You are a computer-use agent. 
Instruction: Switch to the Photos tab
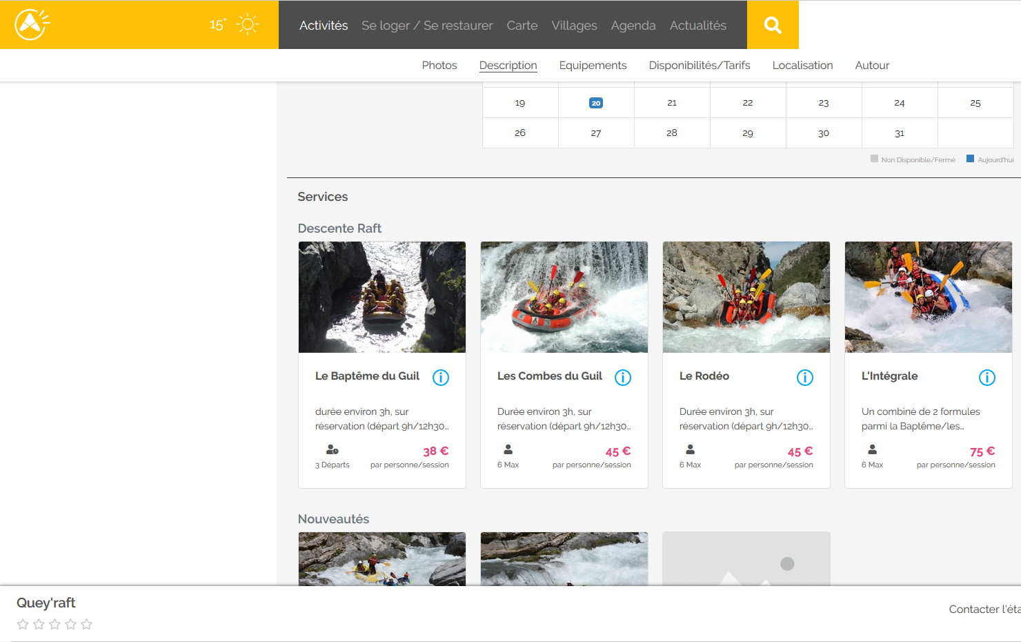click(x=439, y=65)
